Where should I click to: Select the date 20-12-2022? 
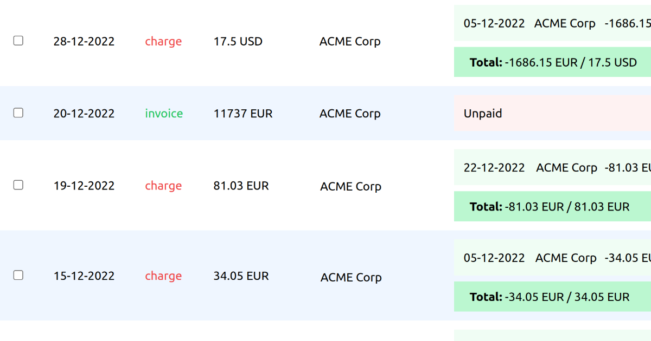pyautogui.click(x=84, y=114)
